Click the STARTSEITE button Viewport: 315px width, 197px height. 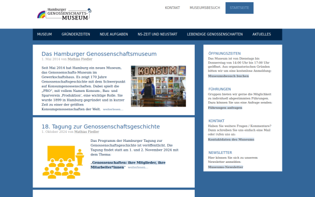(x=239, y=8)
